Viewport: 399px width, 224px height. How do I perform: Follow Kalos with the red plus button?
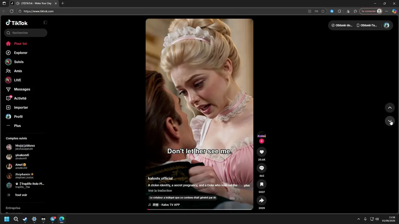[x=262, y=141]
